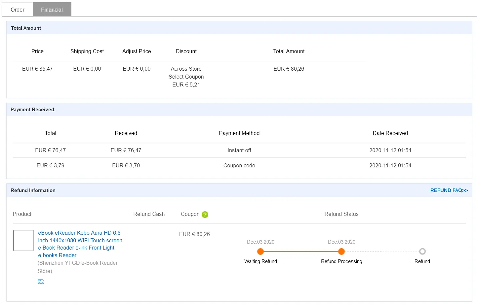This screenshot has width=477, height=305.
Task: Click the Total Amount EUR € 80,26 value
Action: click(x=289, y=69)
